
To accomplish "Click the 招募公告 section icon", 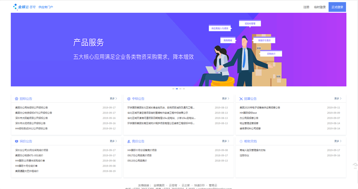I will pyautogui.click(x=241, y=99).
